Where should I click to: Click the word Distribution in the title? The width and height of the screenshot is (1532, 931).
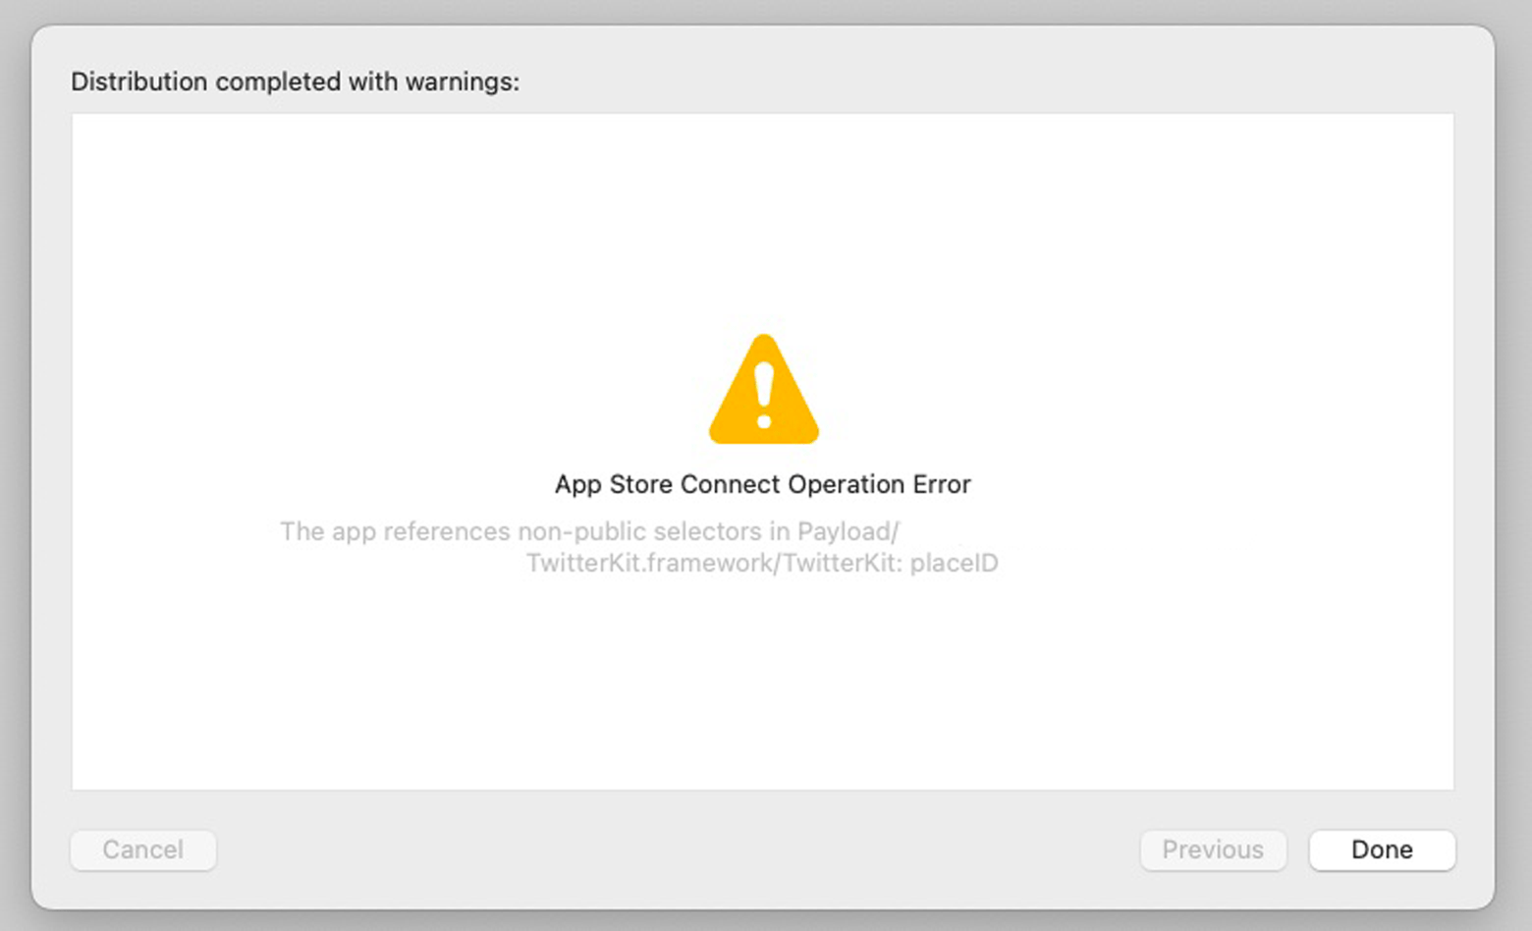point(138,82)
